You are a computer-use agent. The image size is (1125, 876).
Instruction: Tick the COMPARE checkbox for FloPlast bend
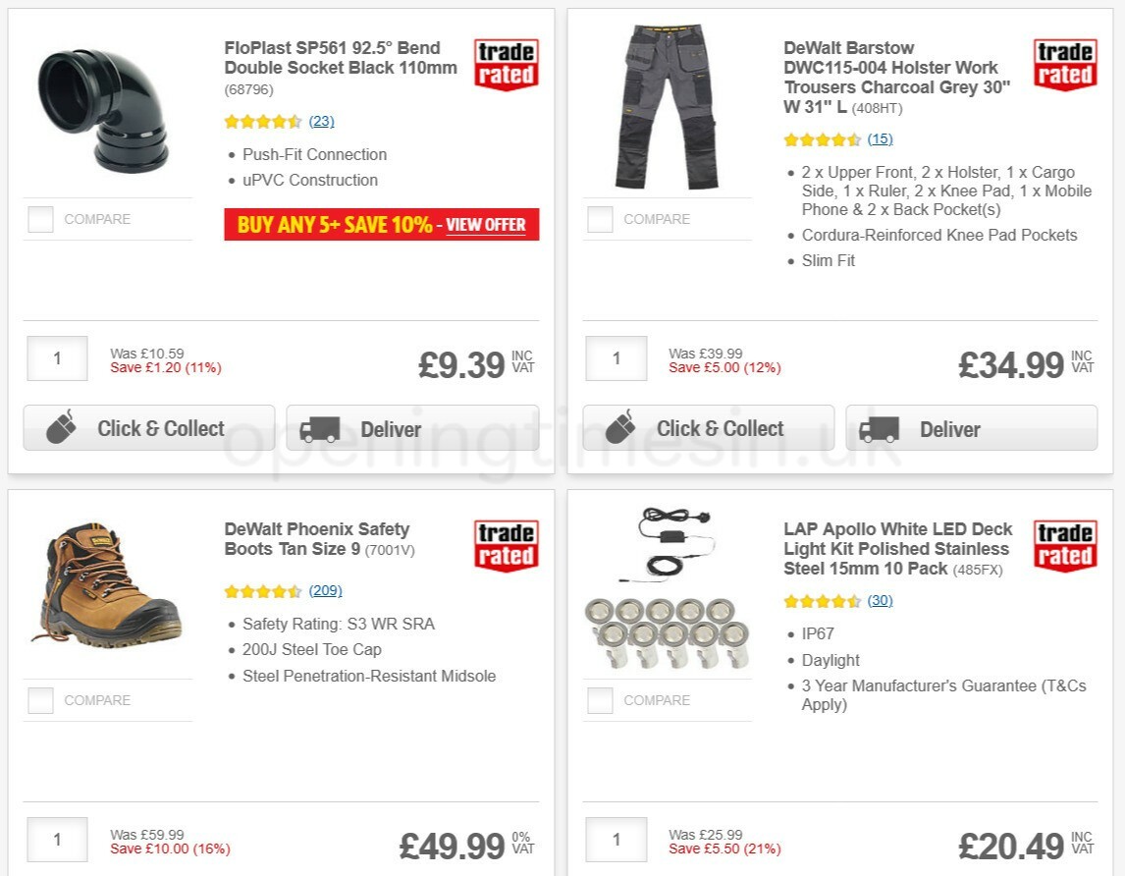tap(39, 219)
